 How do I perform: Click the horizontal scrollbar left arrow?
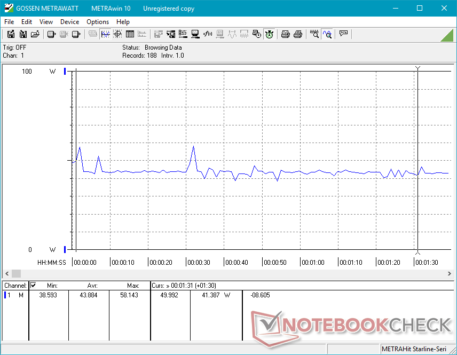pyautogui.click(x=7, y=273)
